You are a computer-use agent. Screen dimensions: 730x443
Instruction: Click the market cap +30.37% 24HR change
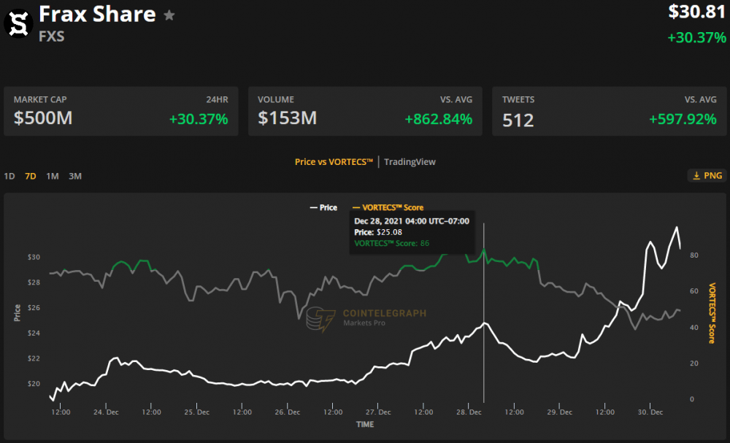pyautogui.click(x=199, y=119)
